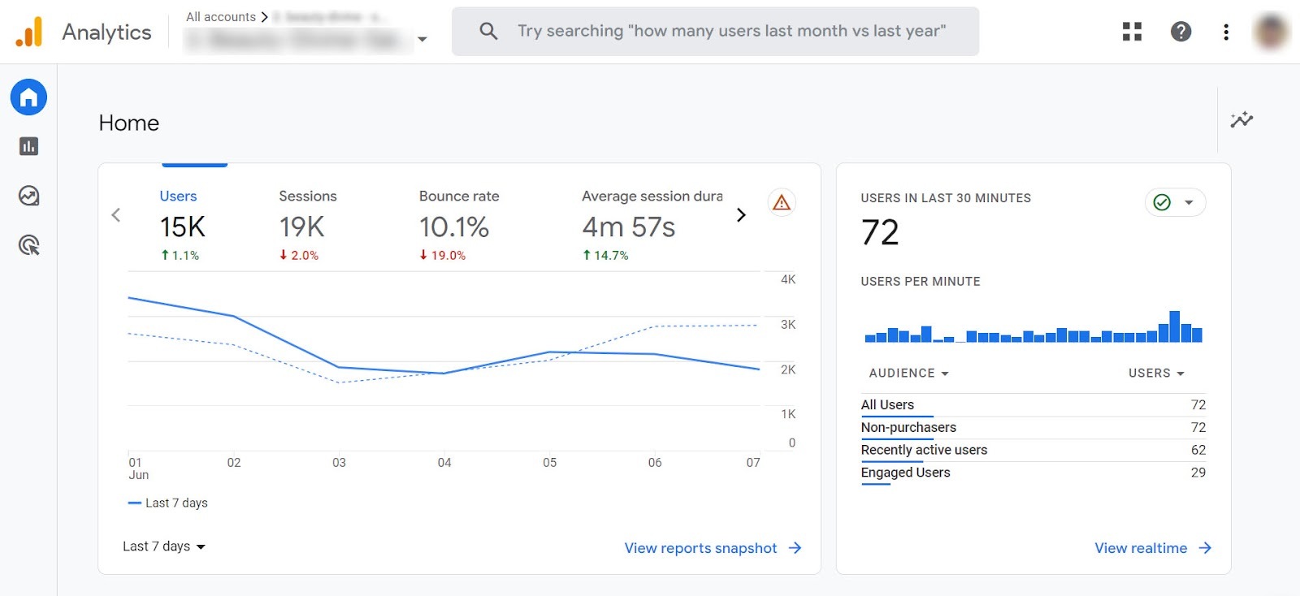Open the Home icon in the sidebar

[28, 97]
